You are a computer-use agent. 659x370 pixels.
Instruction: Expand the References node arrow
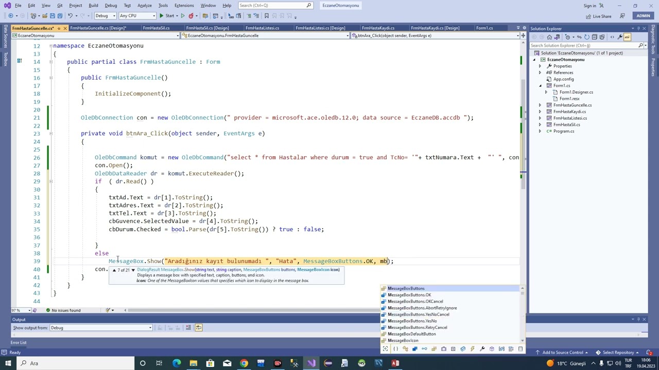pos(540,72)
